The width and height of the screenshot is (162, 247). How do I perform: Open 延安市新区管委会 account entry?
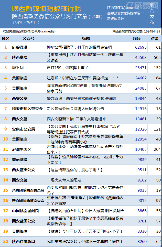27,109
